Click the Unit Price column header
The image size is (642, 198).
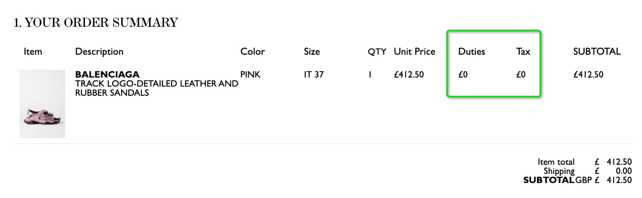(x=414, y=52)
